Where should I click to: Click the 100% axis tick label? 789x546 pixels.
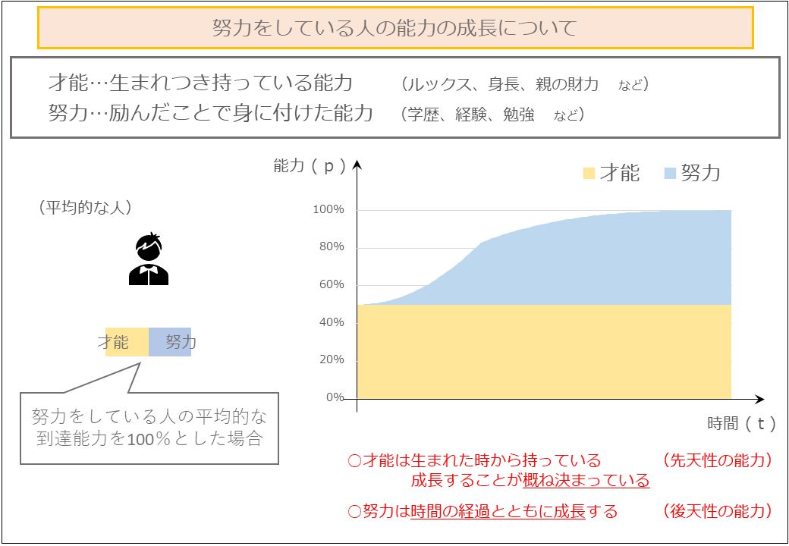[x=328, y=209]
